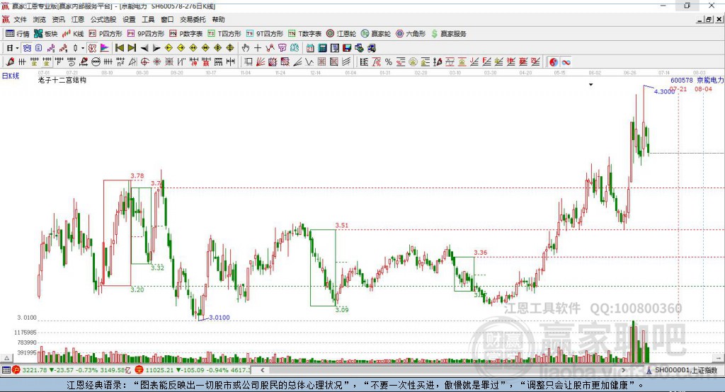Image resolution: width=725 pixels, height=392 pixels.
Task: Click the 3.36 price level label
Action: click(x=481, y=253)
